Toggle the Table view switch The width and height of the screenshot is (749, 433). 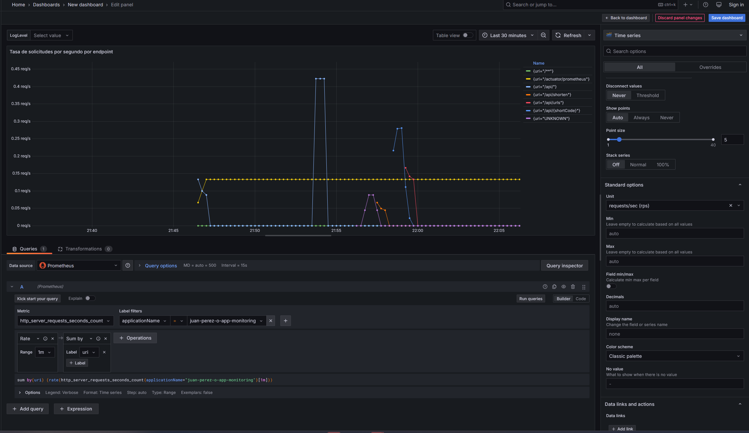467,35
